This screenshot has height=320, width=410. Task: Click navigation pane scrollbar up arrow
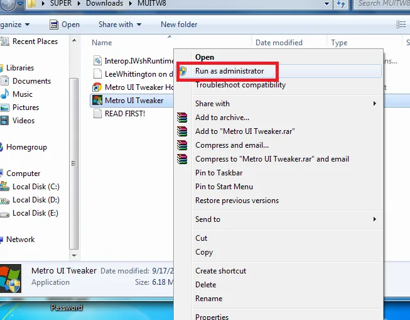[x=74, y=41]
